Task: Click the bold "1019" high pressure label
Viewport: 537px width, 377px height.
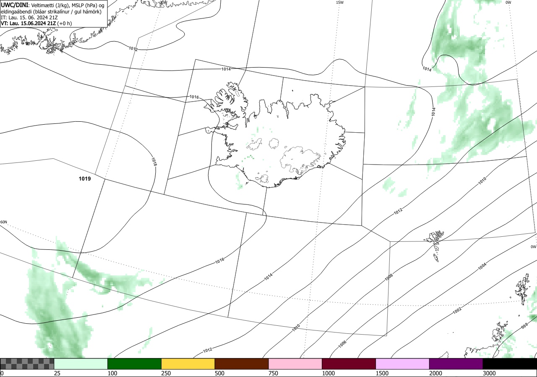Action: (85, 179)
